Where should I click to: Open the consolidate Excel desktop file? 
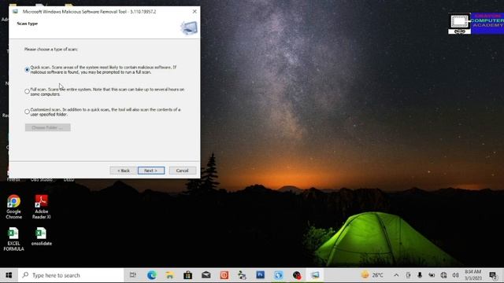pyautogui.click(x=42, y=237)
